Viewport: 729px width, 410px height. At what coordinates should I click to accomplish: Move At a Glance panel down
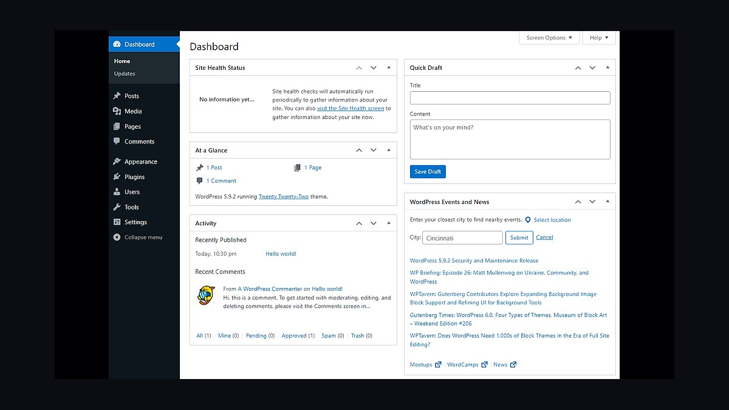click(374, 150)
